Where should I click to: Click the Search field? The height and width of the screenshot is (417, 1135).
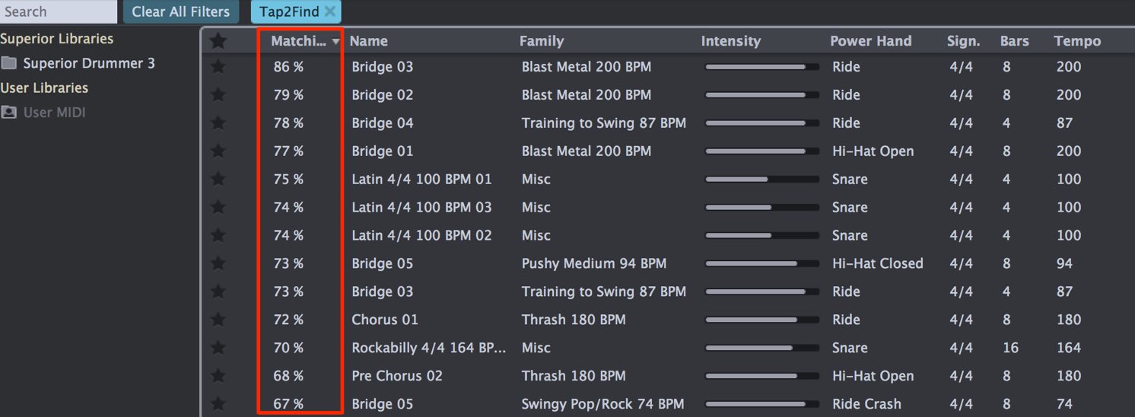59,11
